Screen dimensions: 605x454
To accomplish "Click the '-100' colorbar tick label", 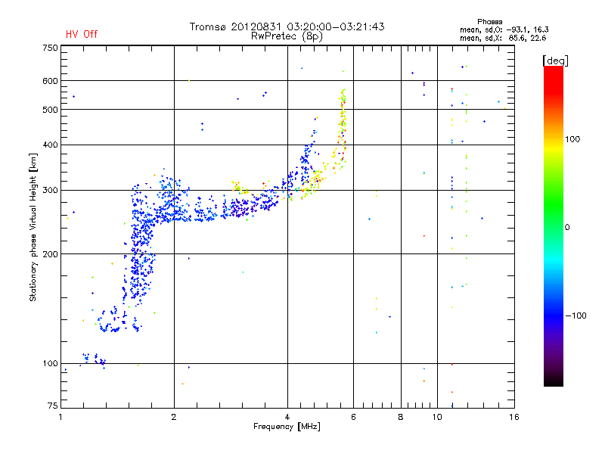I will click(x=576, y=316).
